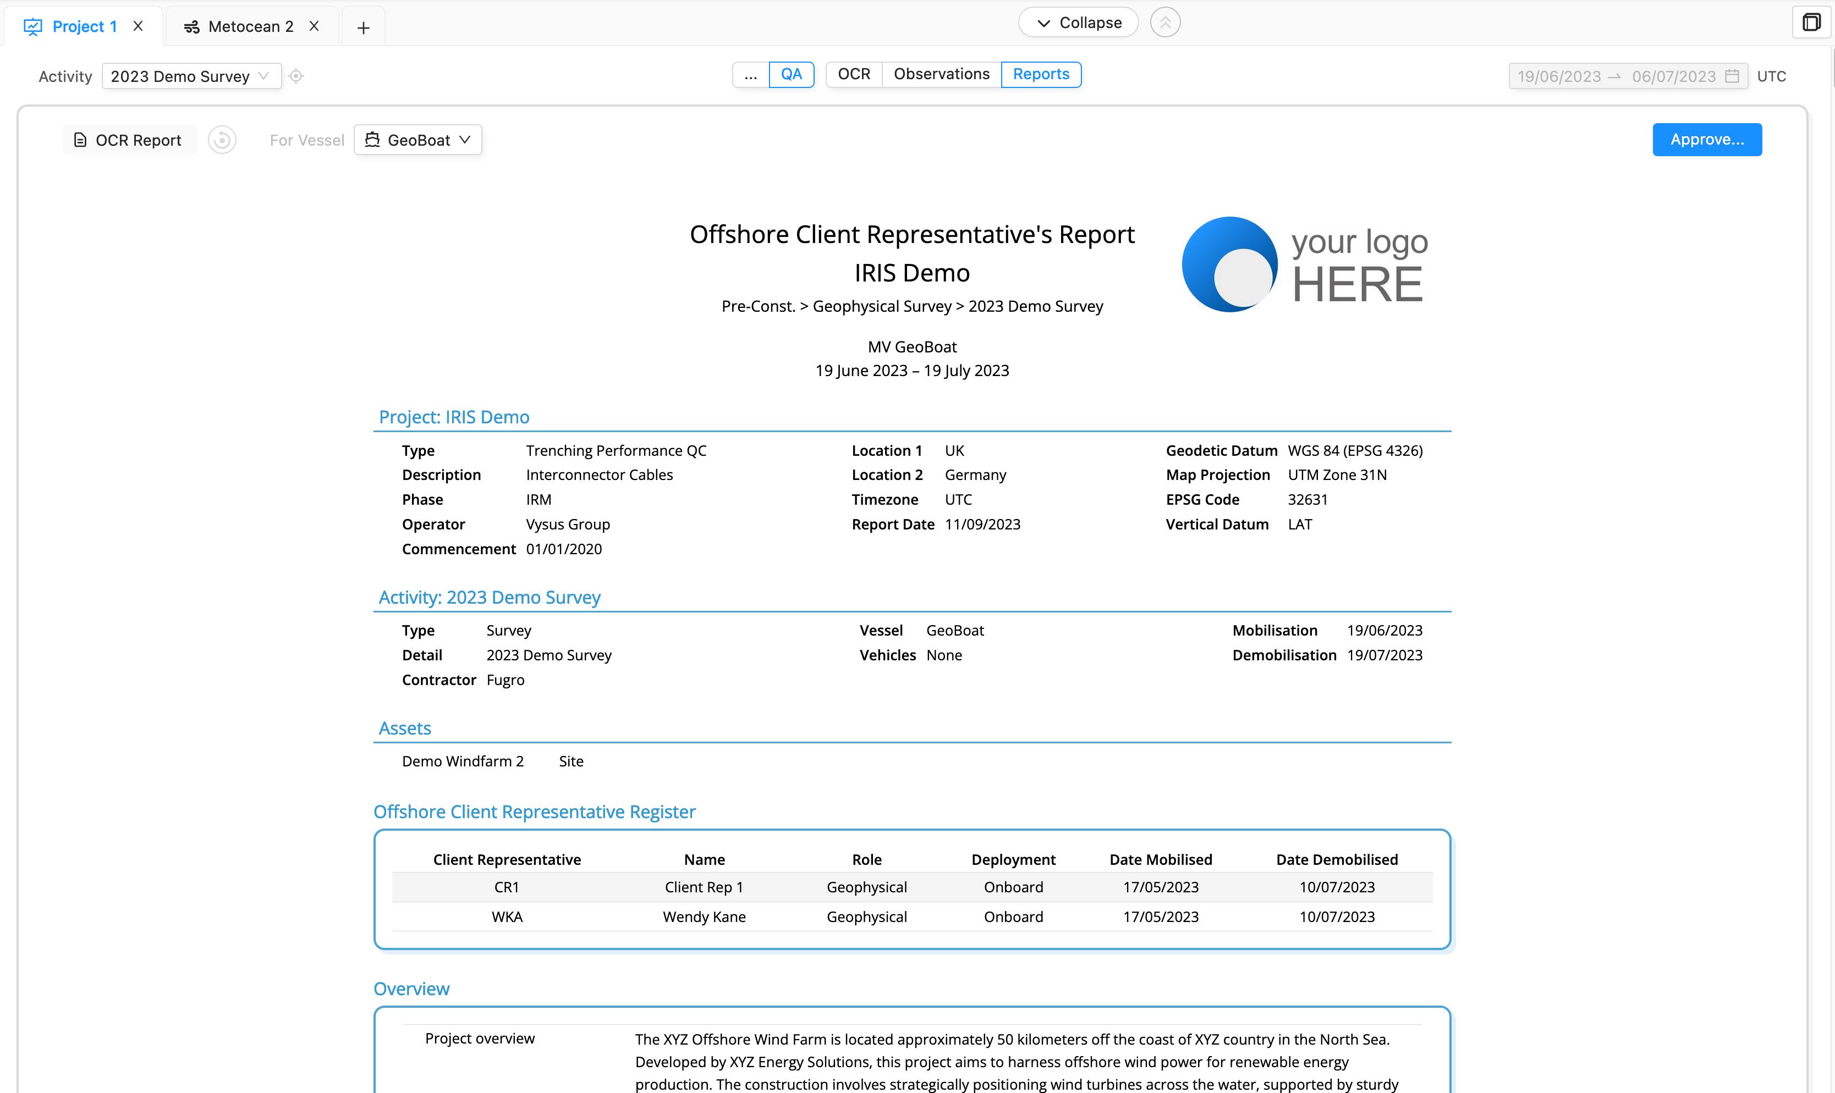Open the Activity 2023 Demo Survey dropdown
The height and width of the screenshot is (1093, 1835).
pos(191,76)
